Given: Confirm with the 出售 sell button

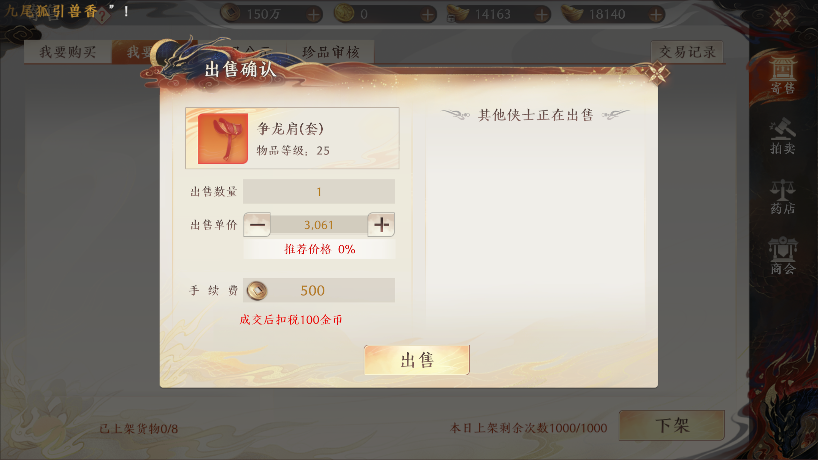Looking at the screenshot, I should [417, 360].
